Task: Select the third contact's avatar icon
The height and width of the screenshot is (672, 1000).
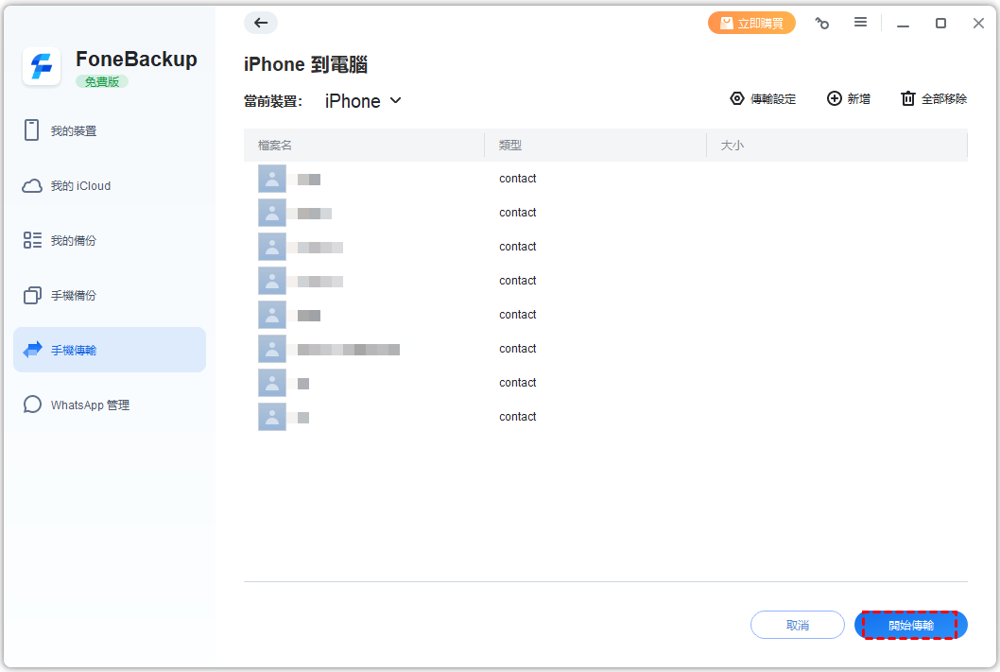Action: [x=271, y=247]
